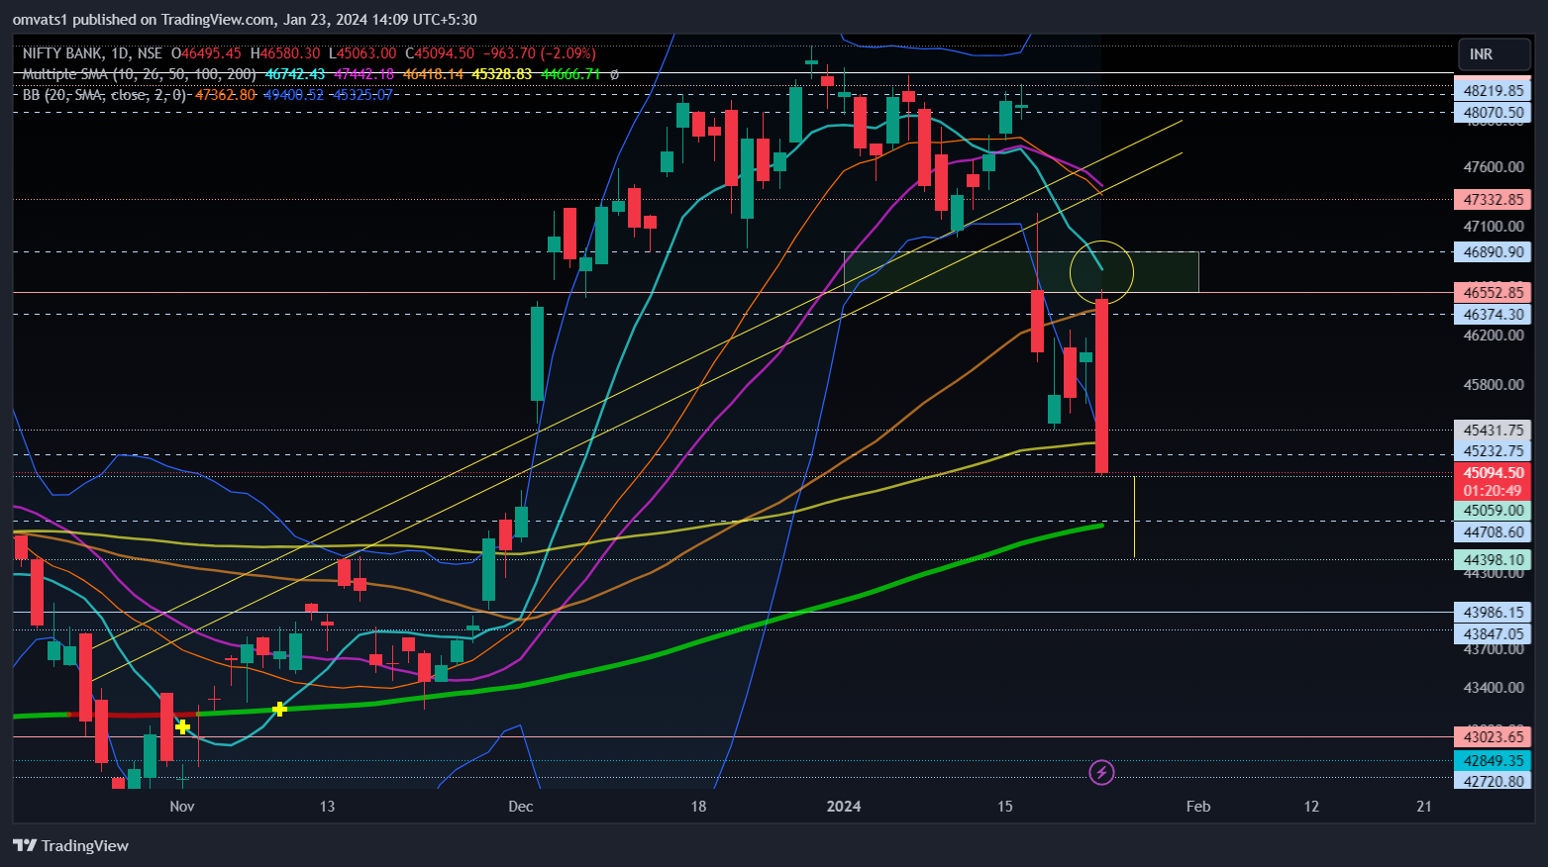Screen dimensions: 1548x867
Task: Click the TradingView wordmark link
Action: pyautogui.click(x=85, y=845)
